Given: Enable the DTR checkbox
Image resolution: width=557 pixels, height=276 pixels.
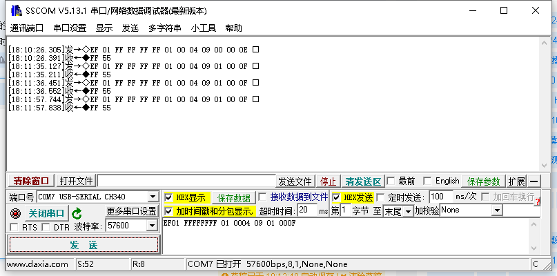Looking at the screenshot, I should click(x=46, y=227).
